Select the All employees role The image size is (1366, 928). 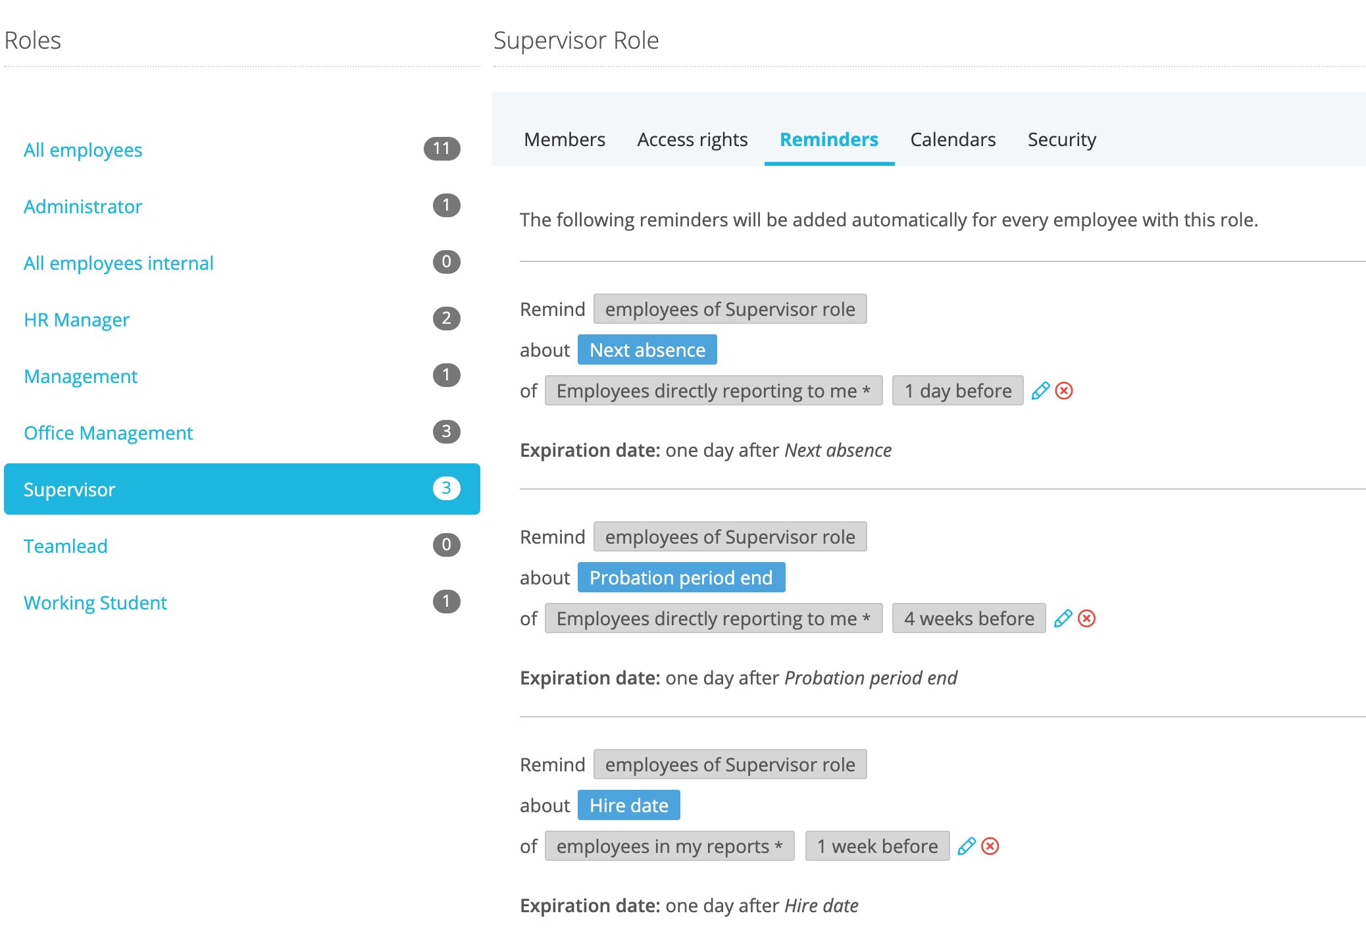(x=83, y=150)
